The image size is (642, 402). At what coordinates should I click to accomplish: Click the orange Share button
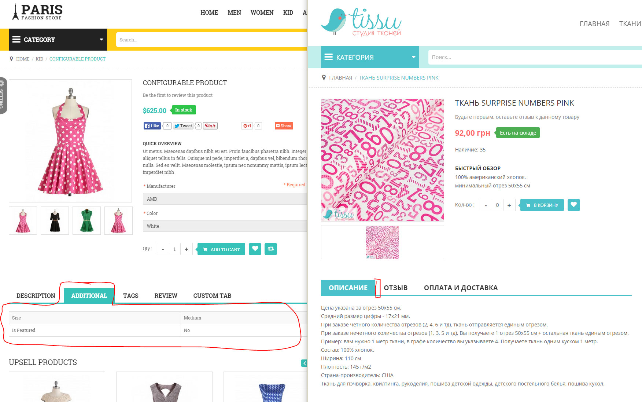[284, 126]
